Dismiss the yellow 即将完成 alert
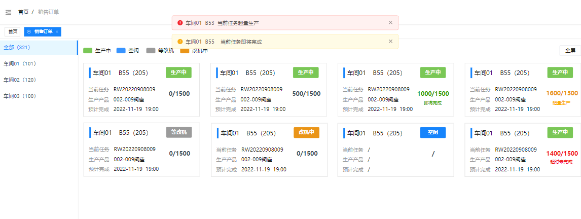The height and width of the screenshot is (219, 581). point(390,41)
